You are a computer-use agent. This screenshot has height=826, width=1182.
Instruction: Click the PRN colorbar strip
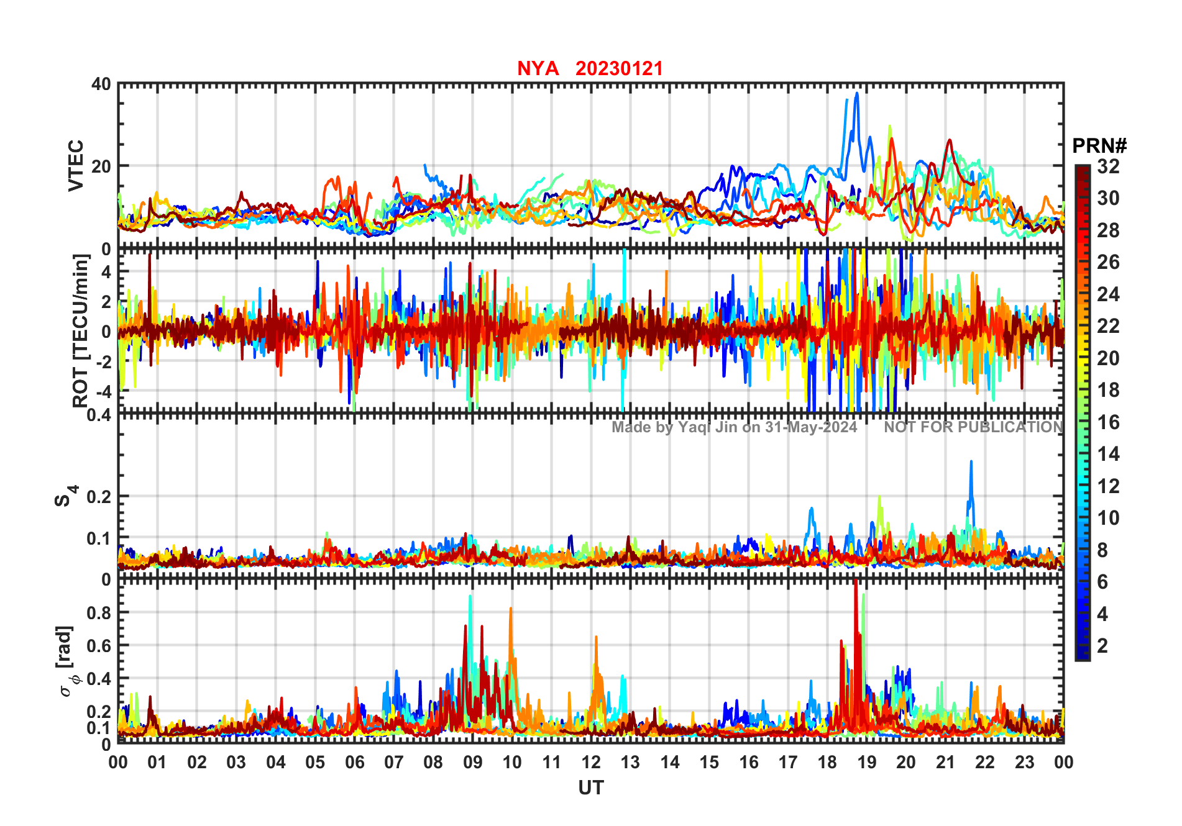[x=1082, y=412]
